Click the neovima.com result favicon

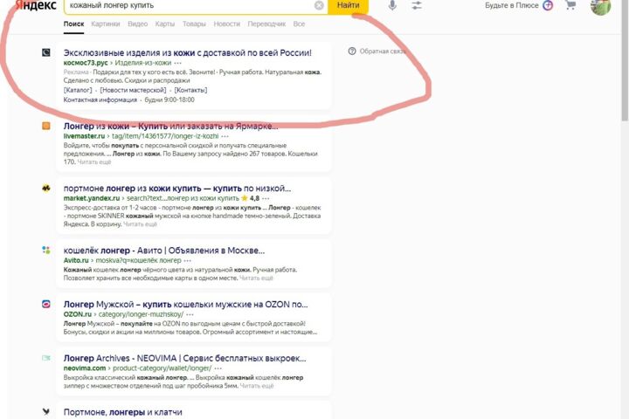[46, 358]
